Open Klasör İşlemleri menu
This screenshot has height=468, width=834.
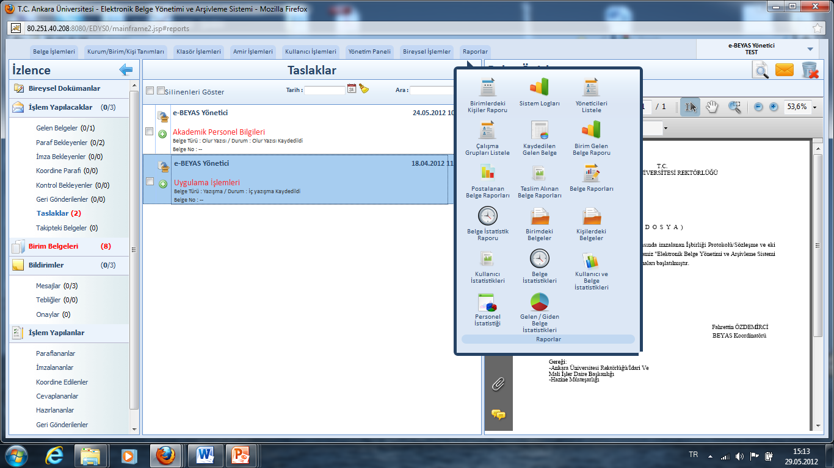198,52
